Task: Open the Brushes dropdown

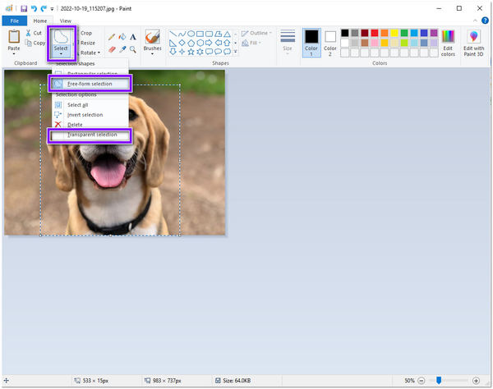Action: pos(153,43)
